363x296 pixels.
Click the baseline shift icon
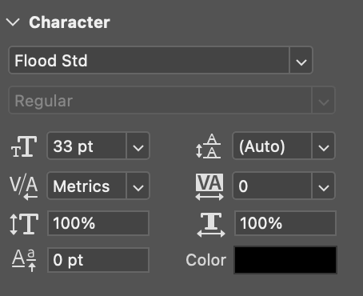24,260
